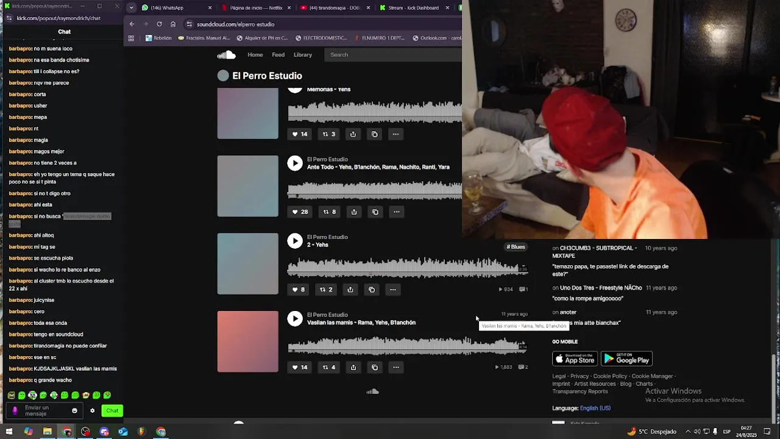The image size is (780, 439).
Task: Copy link of Memorias track
Action: [x=375, y=134]
